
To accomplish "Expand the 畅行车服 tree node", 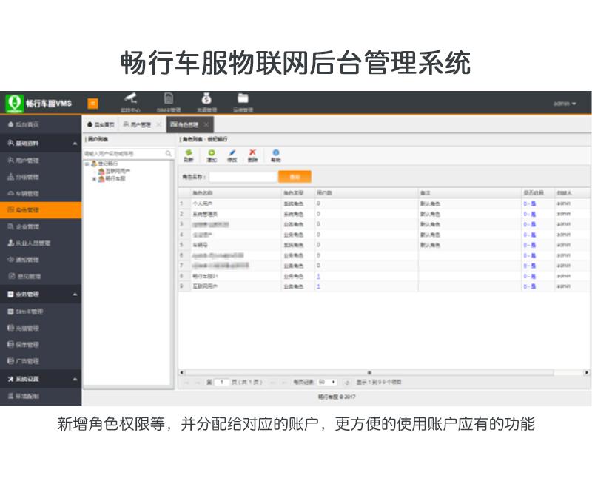I will [93, 178].
